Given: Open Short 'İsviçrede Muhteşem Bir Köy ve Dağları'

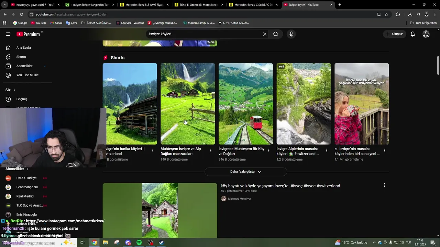Looking at the screenshot, I should point(246,104).
